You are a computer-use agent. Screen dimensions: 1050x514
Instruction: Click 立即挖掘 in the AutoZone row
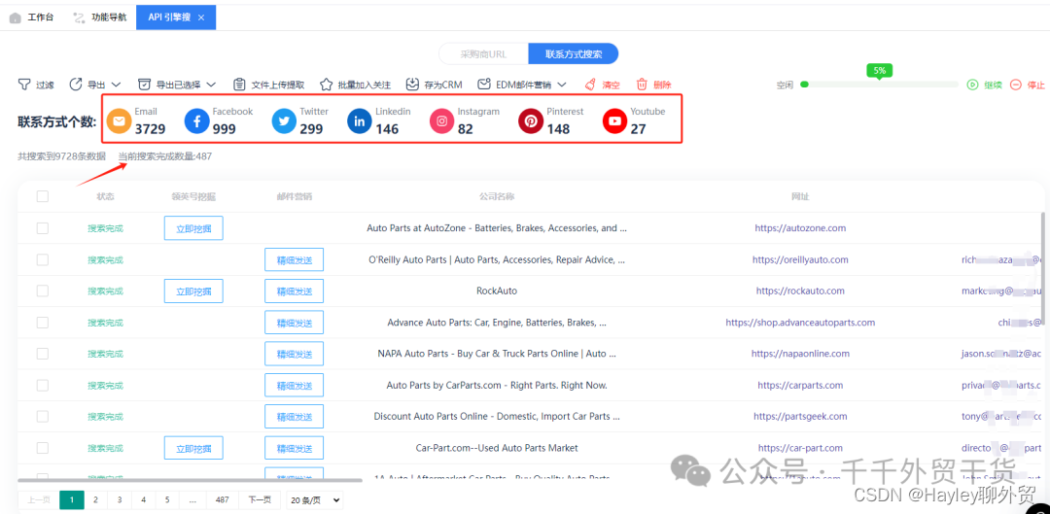coord(193,228)
